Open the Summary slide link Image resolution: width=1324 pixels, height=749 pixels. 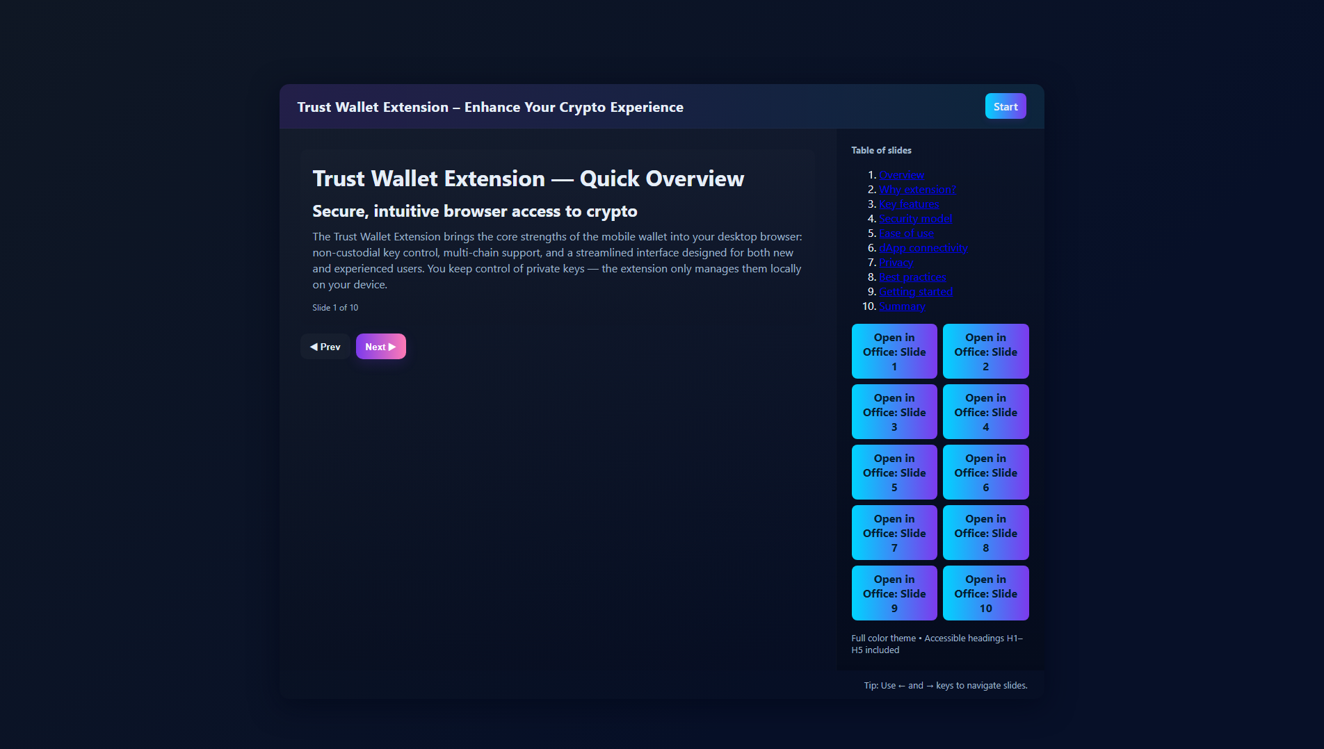click(x=902, y=306)
